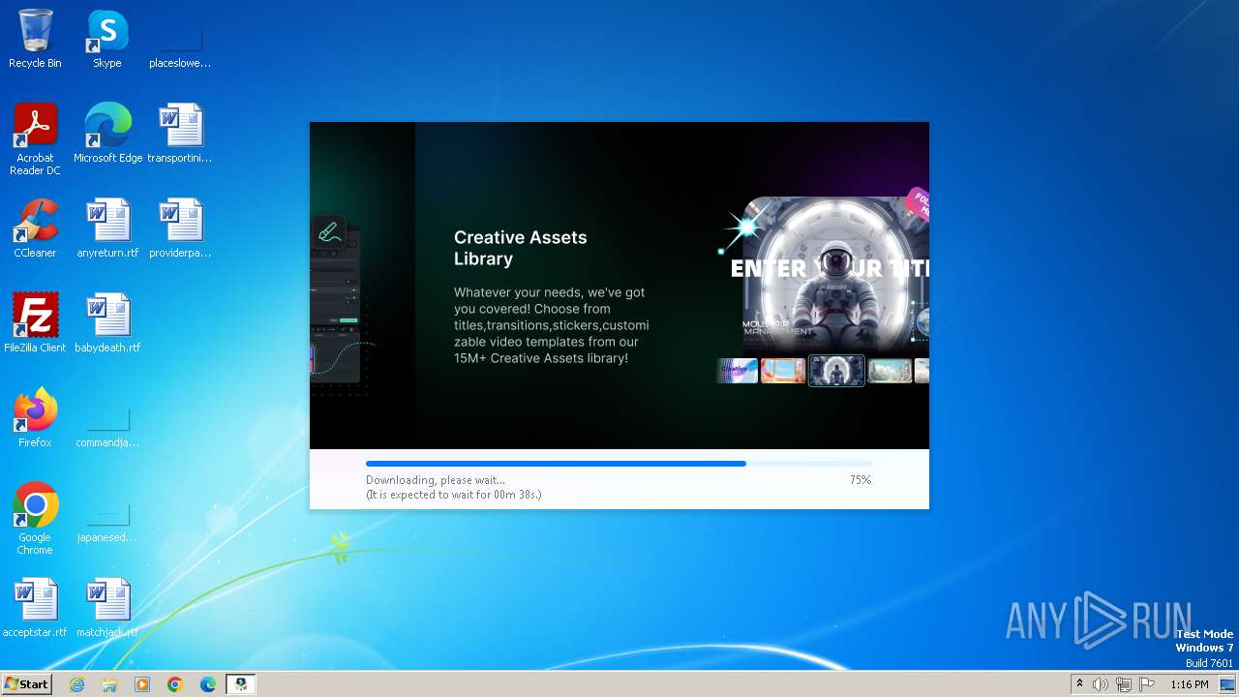Click the 75% progress label
Viewport: 1239px width, 697px height.
861,480
